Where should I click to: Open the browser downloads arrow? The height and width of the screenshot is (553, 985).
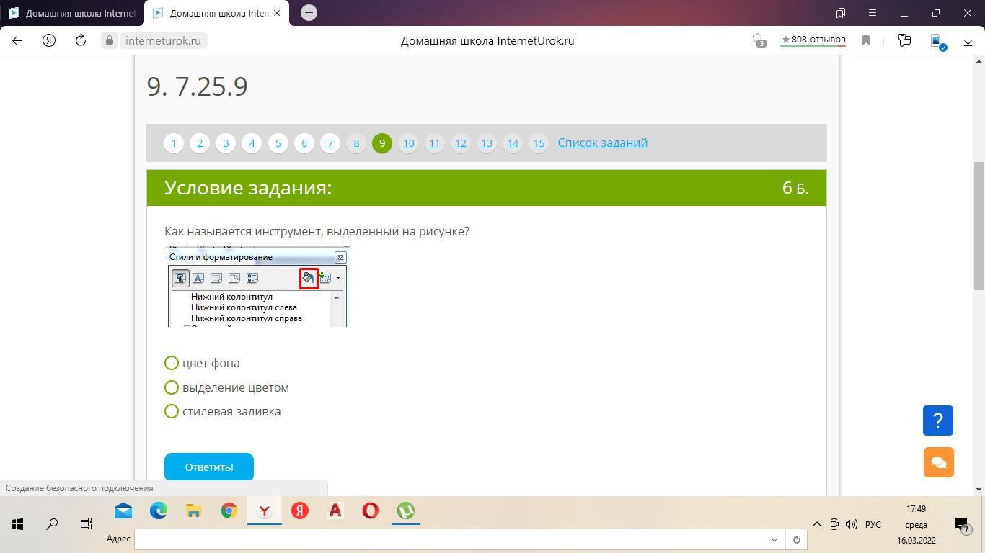[968, 41]
